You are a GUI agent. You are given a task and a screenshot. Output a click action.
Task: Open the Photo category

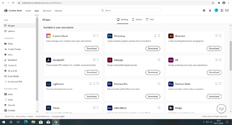[9, 44]
